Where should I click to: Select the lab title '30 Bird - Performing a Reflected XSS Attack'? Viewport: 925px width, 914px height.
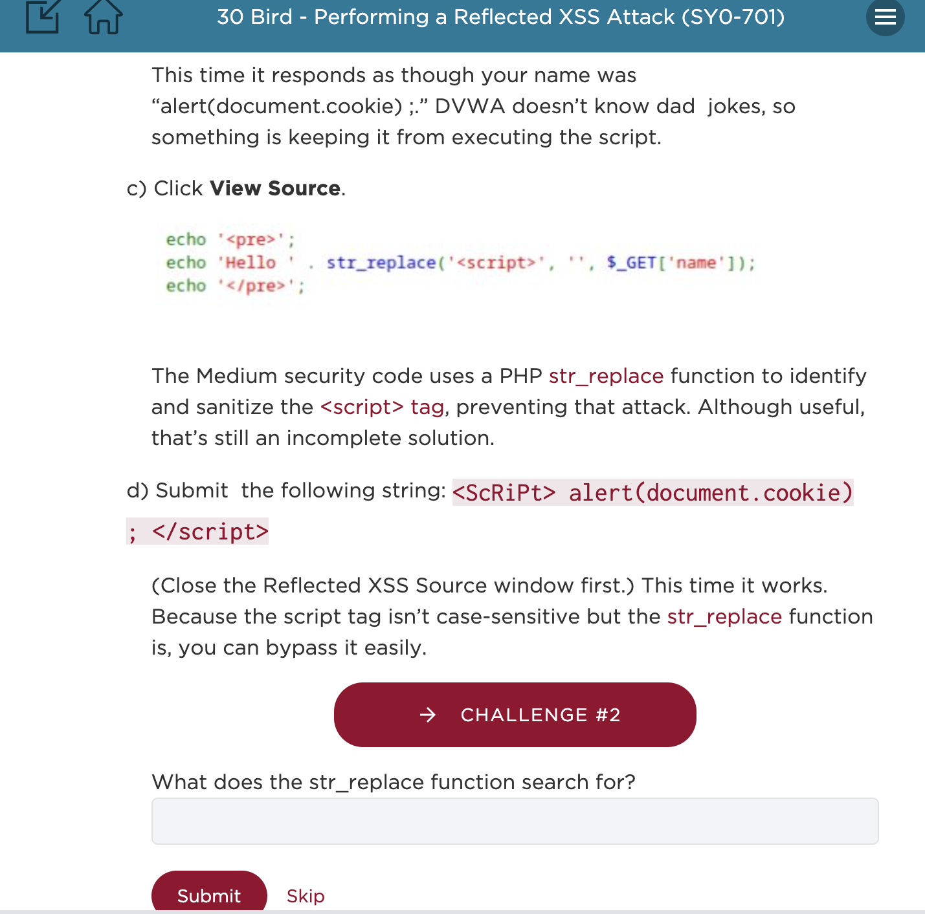tap(501, 17)
